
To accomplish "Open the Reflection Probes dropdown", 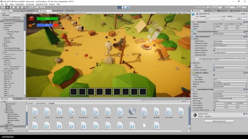I will click(x=230, y=43).
